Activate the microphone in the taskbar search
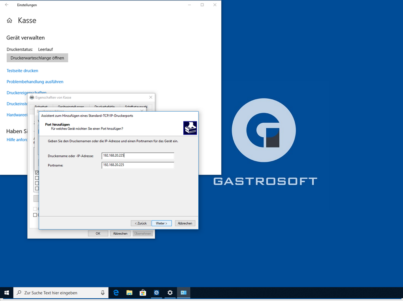The width and height of the screenshot is (403, 301). tap(103, 293)
